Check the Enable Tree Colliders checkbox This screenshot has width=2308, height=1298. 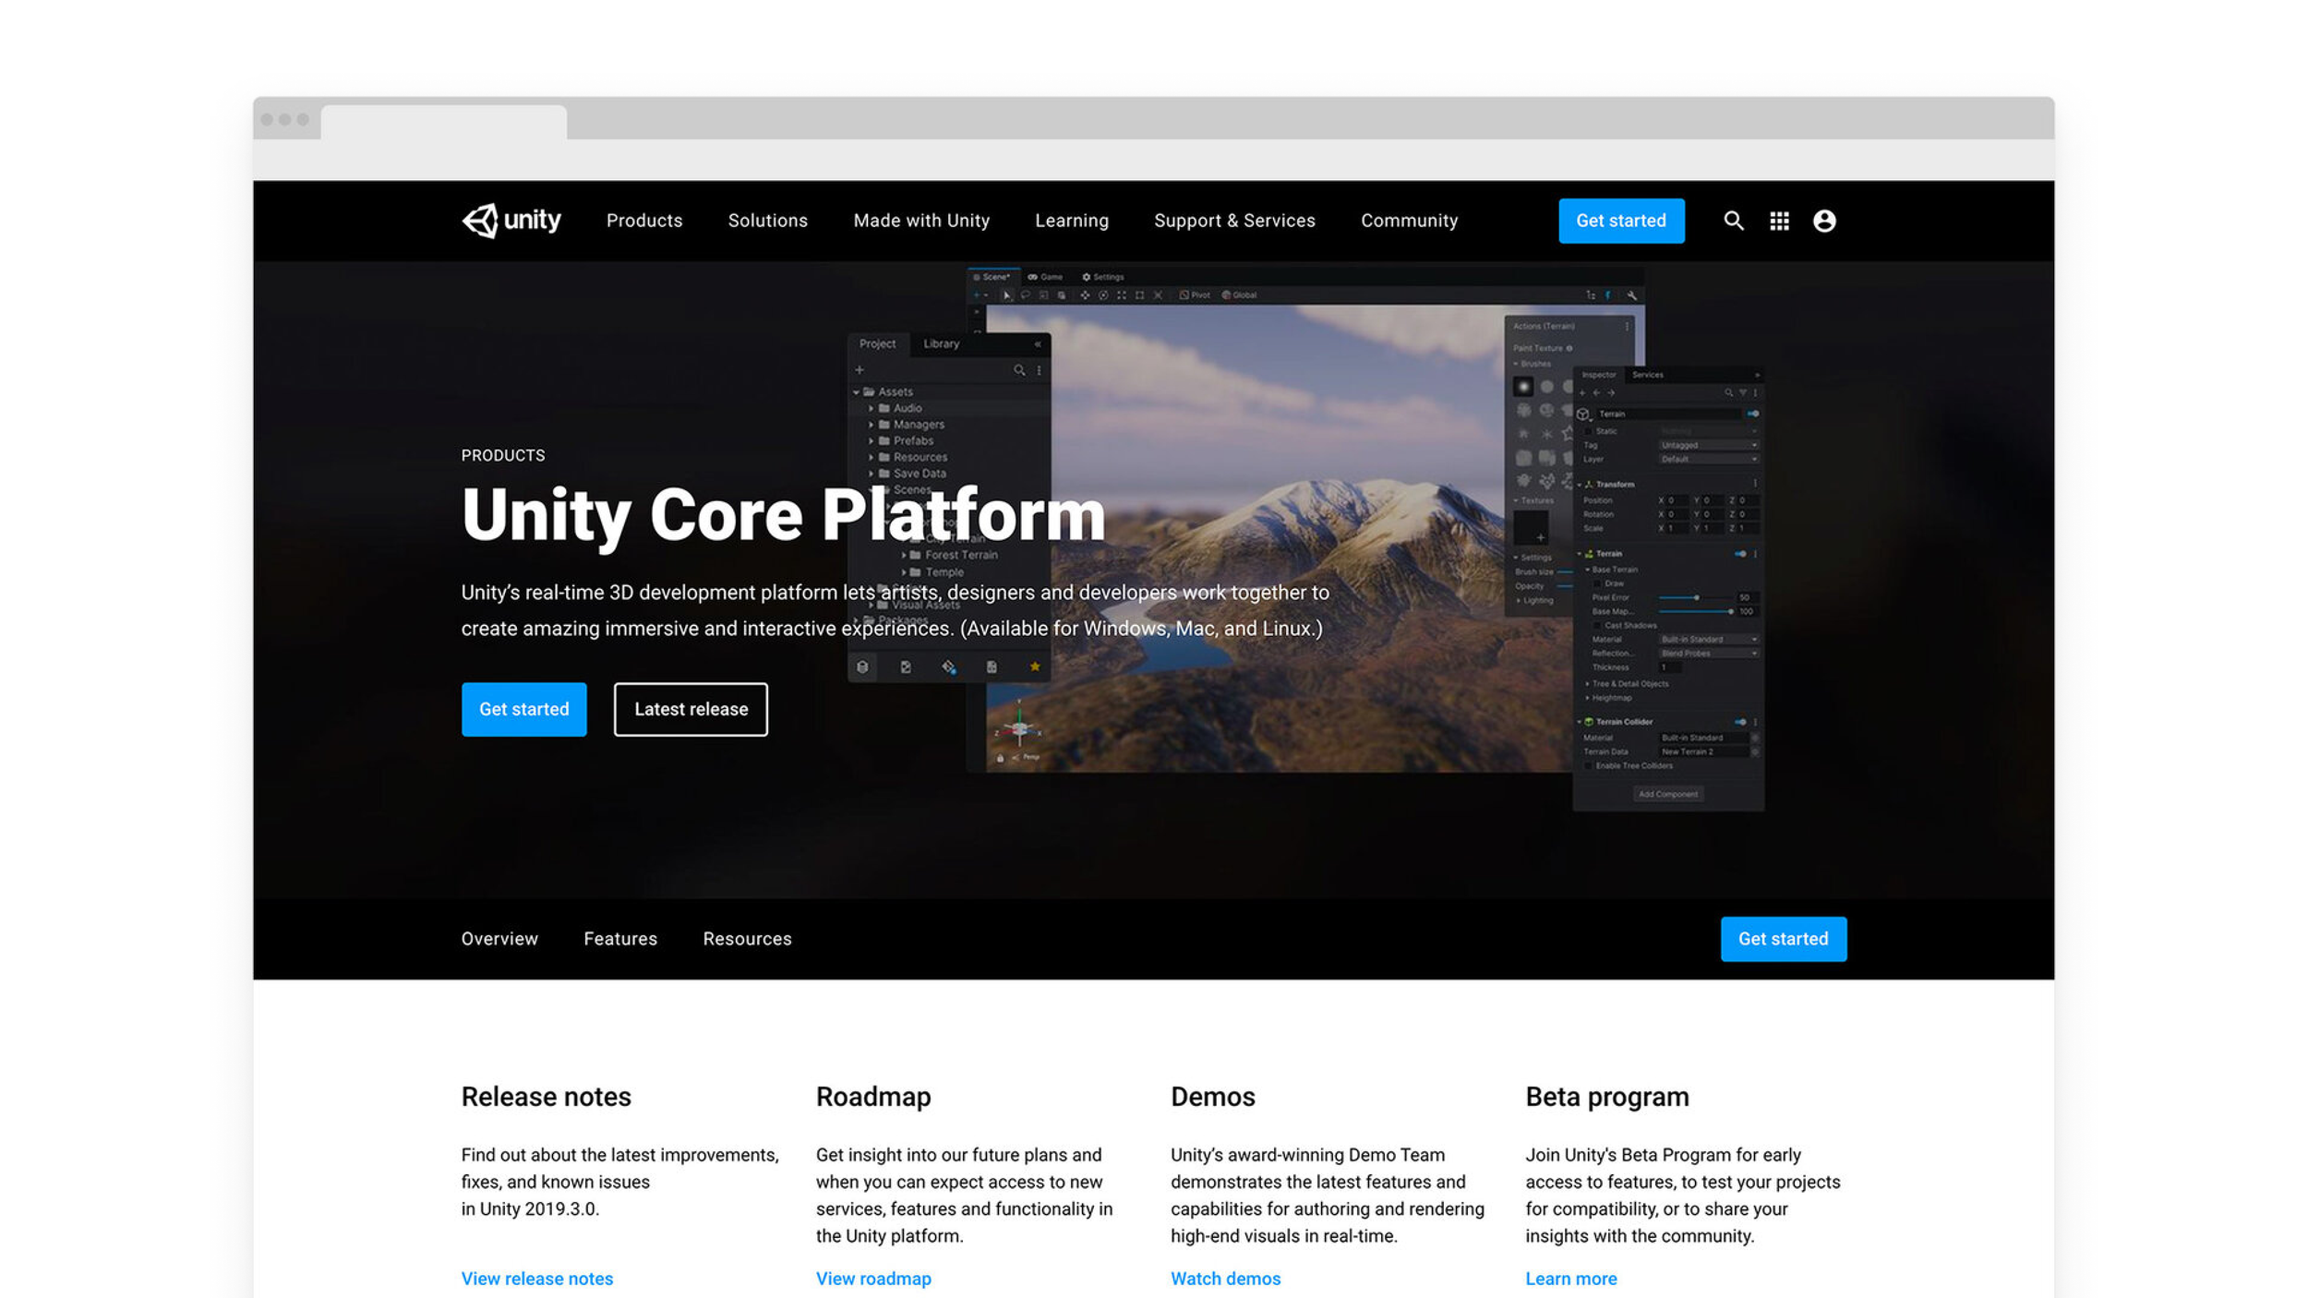coord(1588,765)
